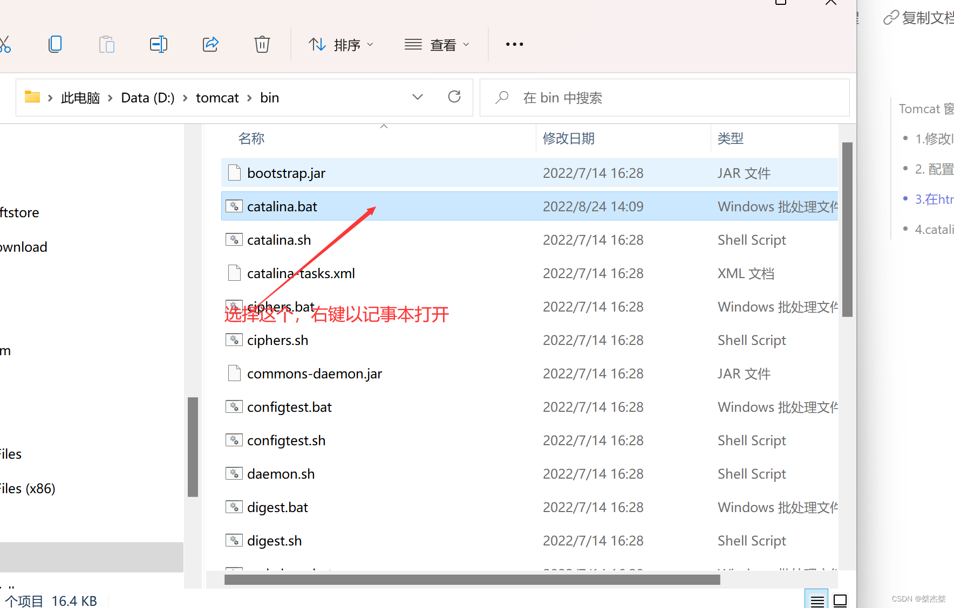
Task: Click the configtest.sh file icon
Action: (234, 440)
